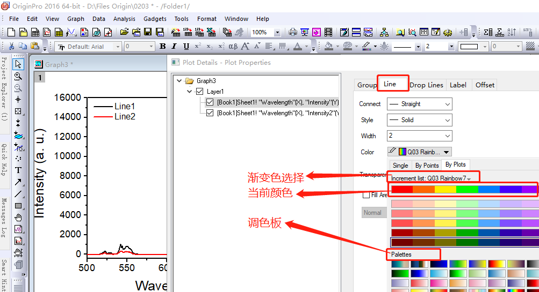Create a new project with blank page icon
This screenshot has width=539, height=292.
click(x=11, y=32)
